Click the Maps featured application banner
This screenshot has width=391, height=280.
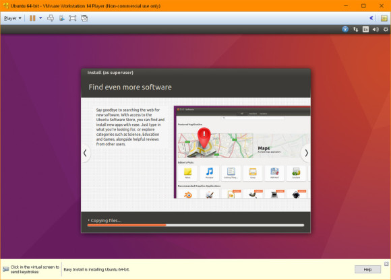(243, 145)
